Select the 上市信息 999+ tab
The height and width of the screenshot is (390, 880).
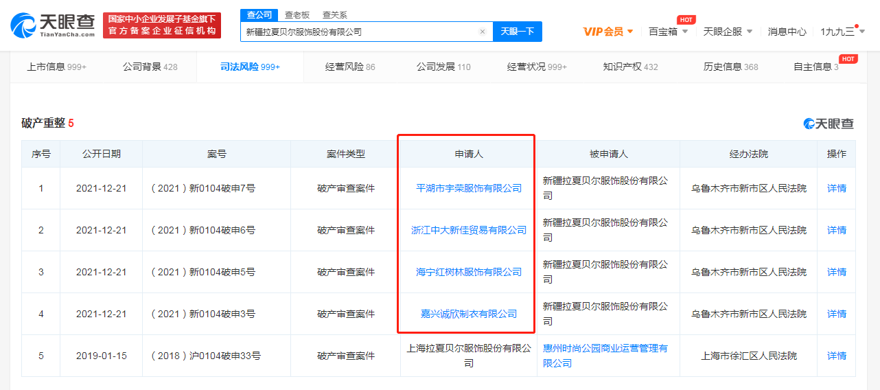pos(57,67)
